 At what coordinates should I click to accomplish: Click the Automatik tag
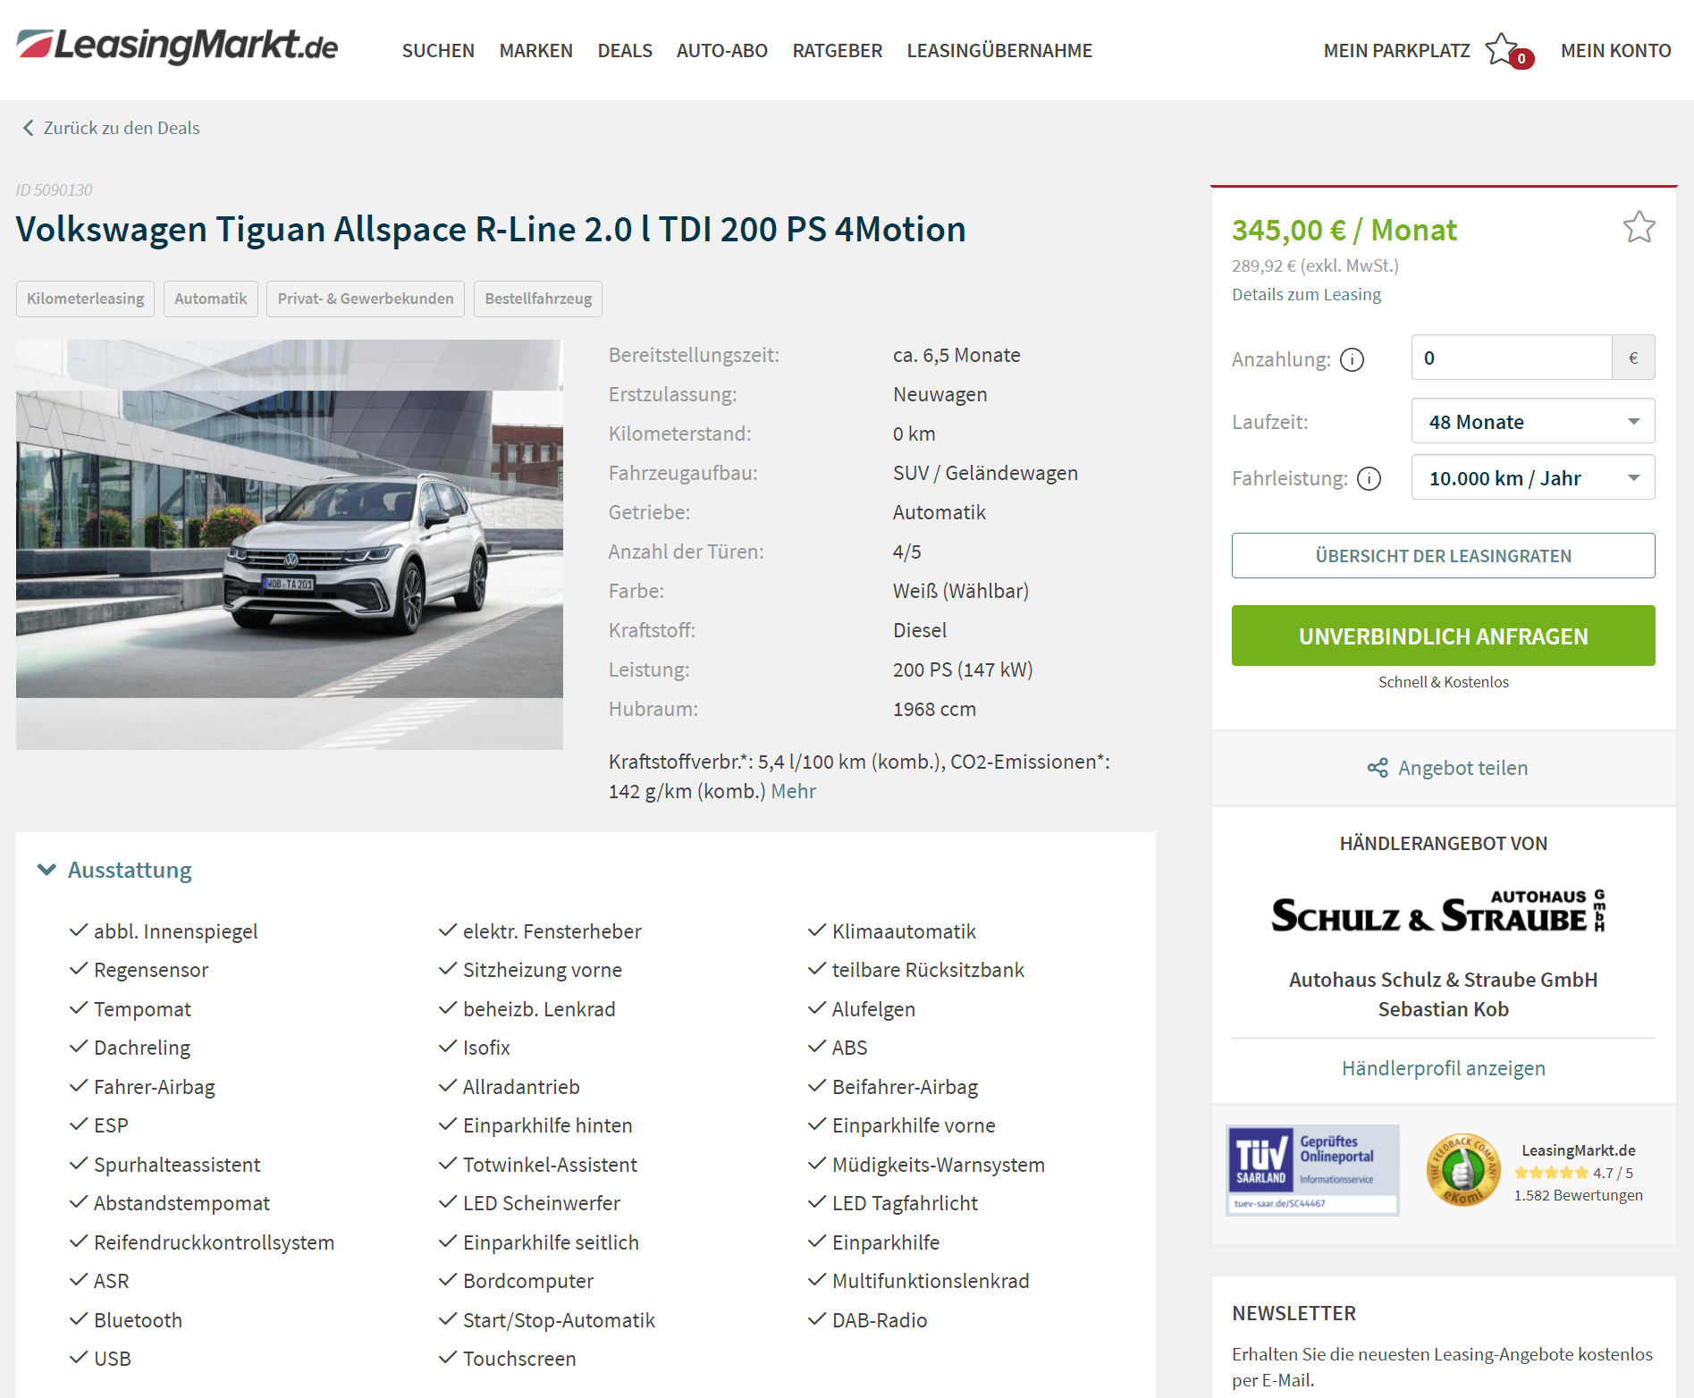tap(210, 299)
